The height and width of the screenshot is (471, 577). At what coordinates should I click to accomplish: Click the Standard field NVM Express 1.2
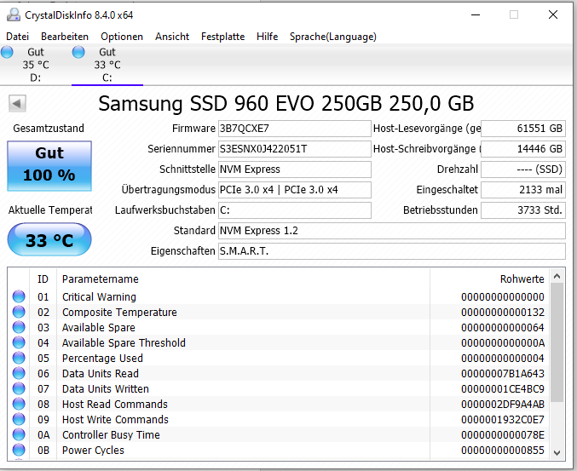(391, 231)
